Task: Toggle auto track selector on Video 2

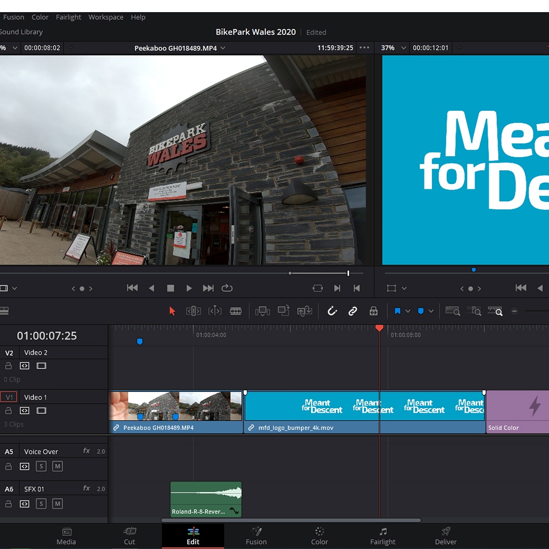Action: point(24,366)
